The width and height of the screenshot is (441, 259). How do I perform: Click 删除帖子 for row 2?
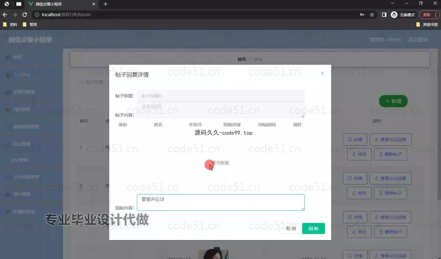tap(390, 193)
